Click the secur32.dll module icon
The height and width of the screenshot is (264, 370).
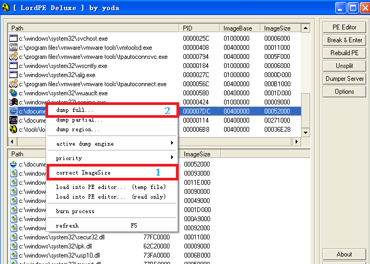14,237
